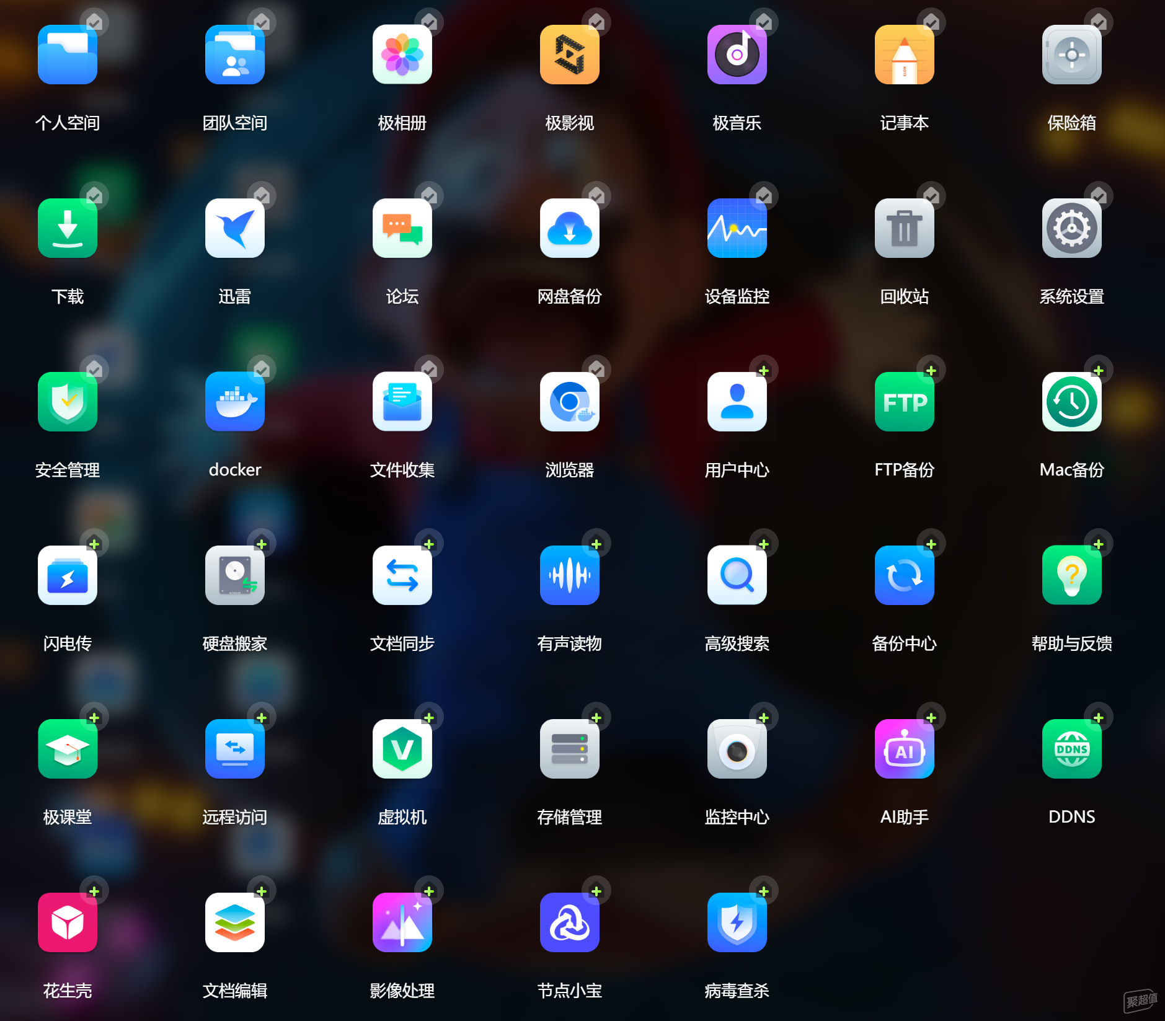Open the 影像处理 image processing app
This screenshot has height=1021, width=1165.
(x=402, y=922)
